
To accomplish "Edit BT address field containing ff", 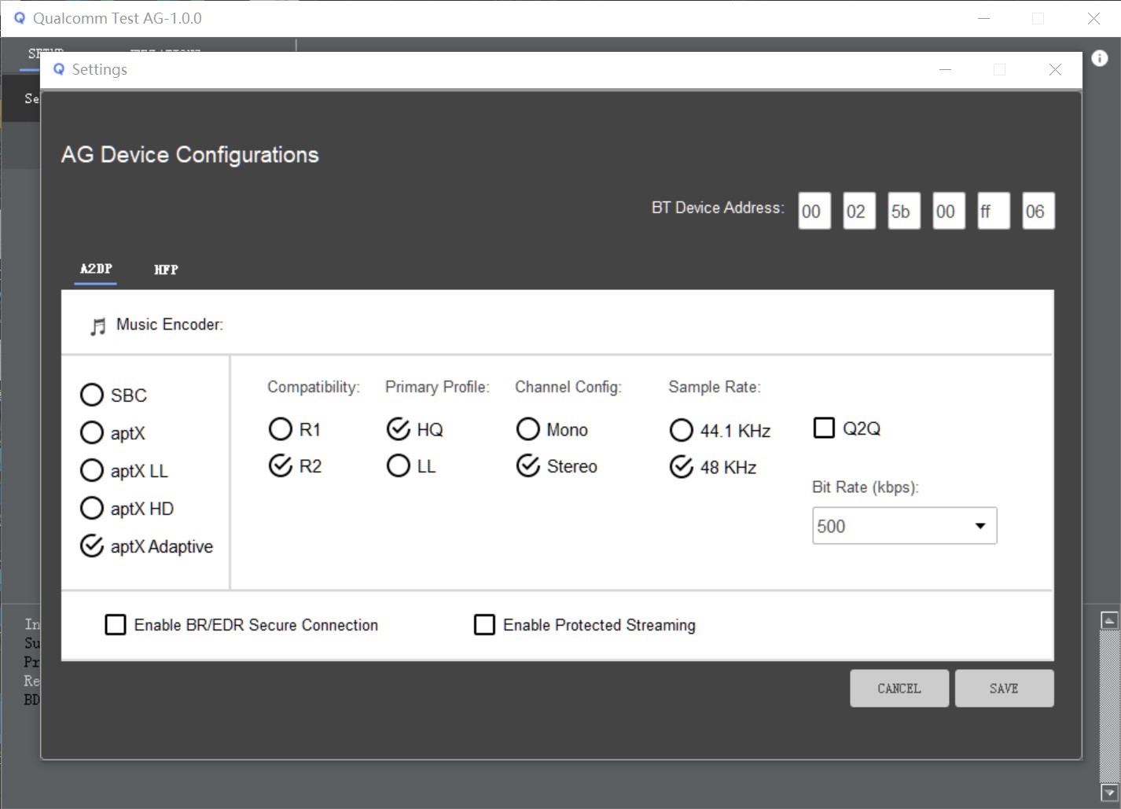I will 994,211.
